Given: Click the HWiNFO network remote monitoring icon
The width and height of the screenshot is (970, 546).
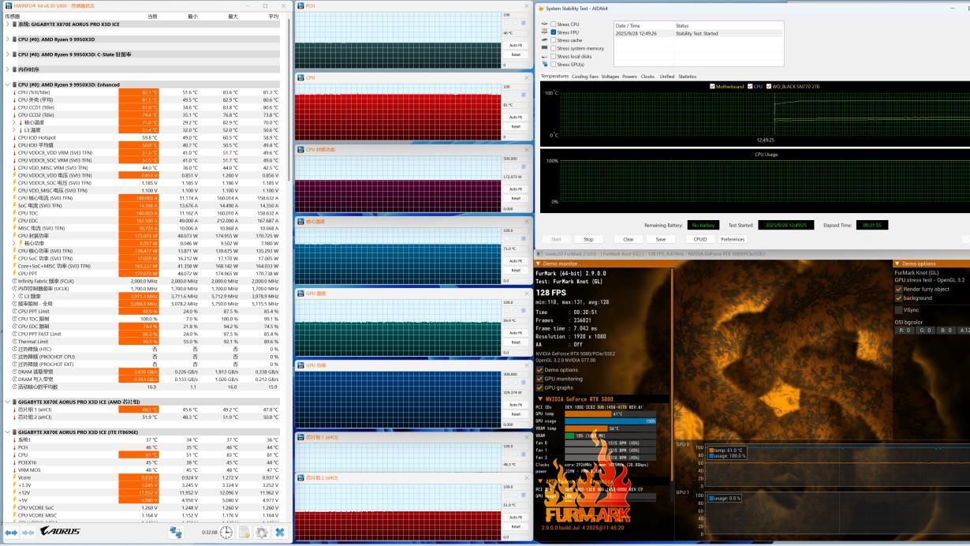Looking at the screenshot, I should pyautogui.click(x=176, y=533).
